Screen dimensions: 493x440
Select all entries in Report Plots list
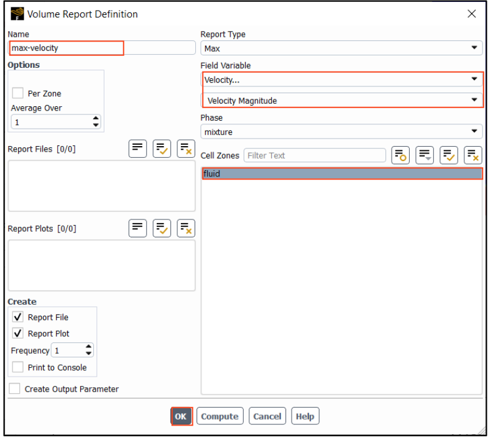coord(162,228)
